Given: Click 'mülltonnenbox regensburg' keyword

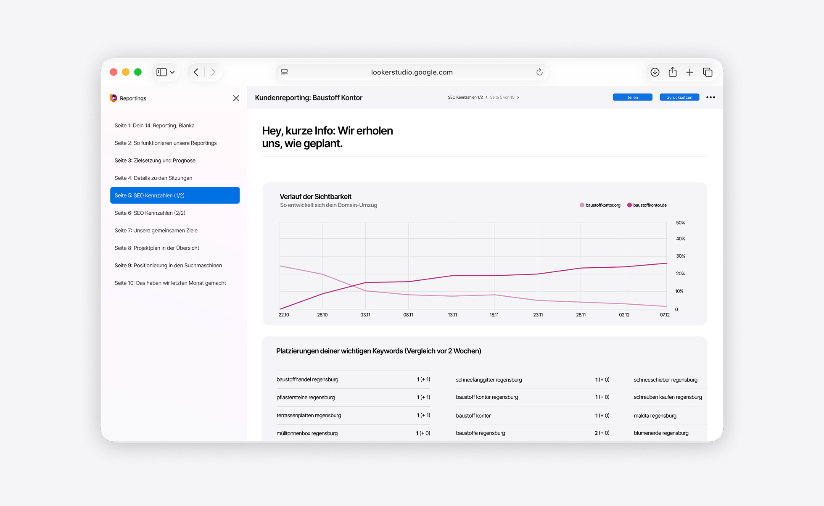Looking at the screenshot, I should pos(307,434).
